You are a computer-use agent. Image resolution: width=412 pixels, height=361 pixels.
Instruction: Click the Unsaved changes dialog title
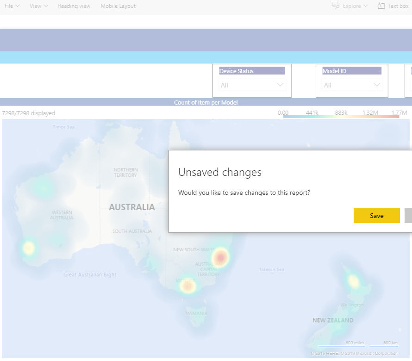[220, 172]
